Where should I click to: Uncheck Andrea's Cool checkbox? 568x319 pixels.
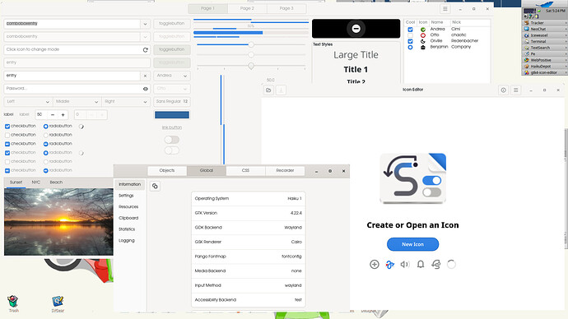tap(410, 30)
